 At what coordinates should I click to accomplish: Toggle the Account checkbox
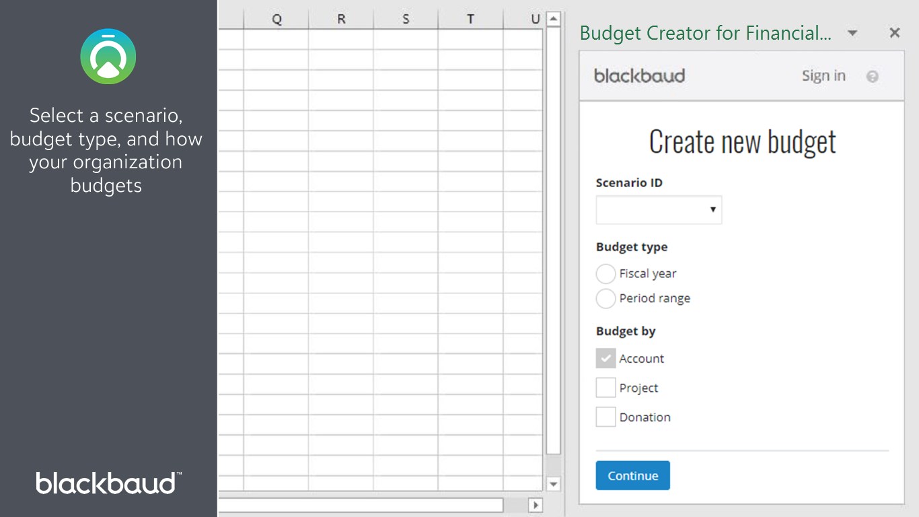tap(605, 359)
